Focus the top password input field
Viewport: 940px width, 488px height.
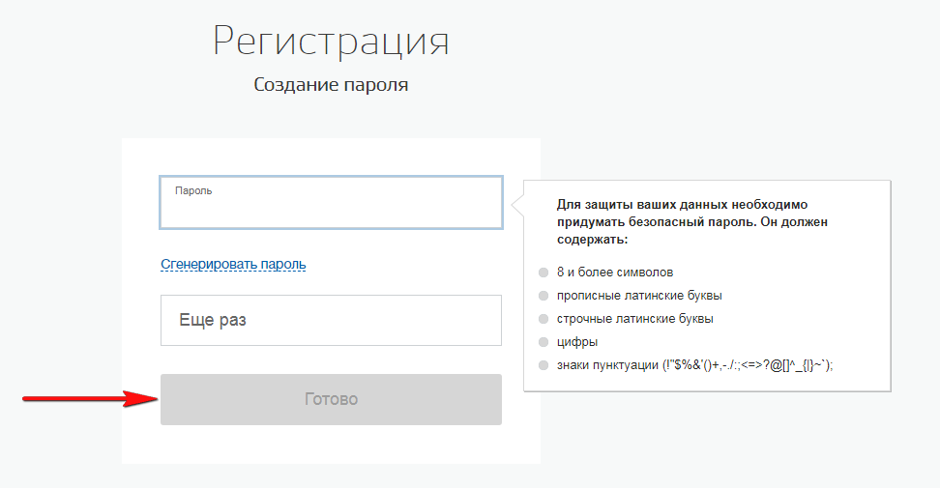[x=331, y=209]
